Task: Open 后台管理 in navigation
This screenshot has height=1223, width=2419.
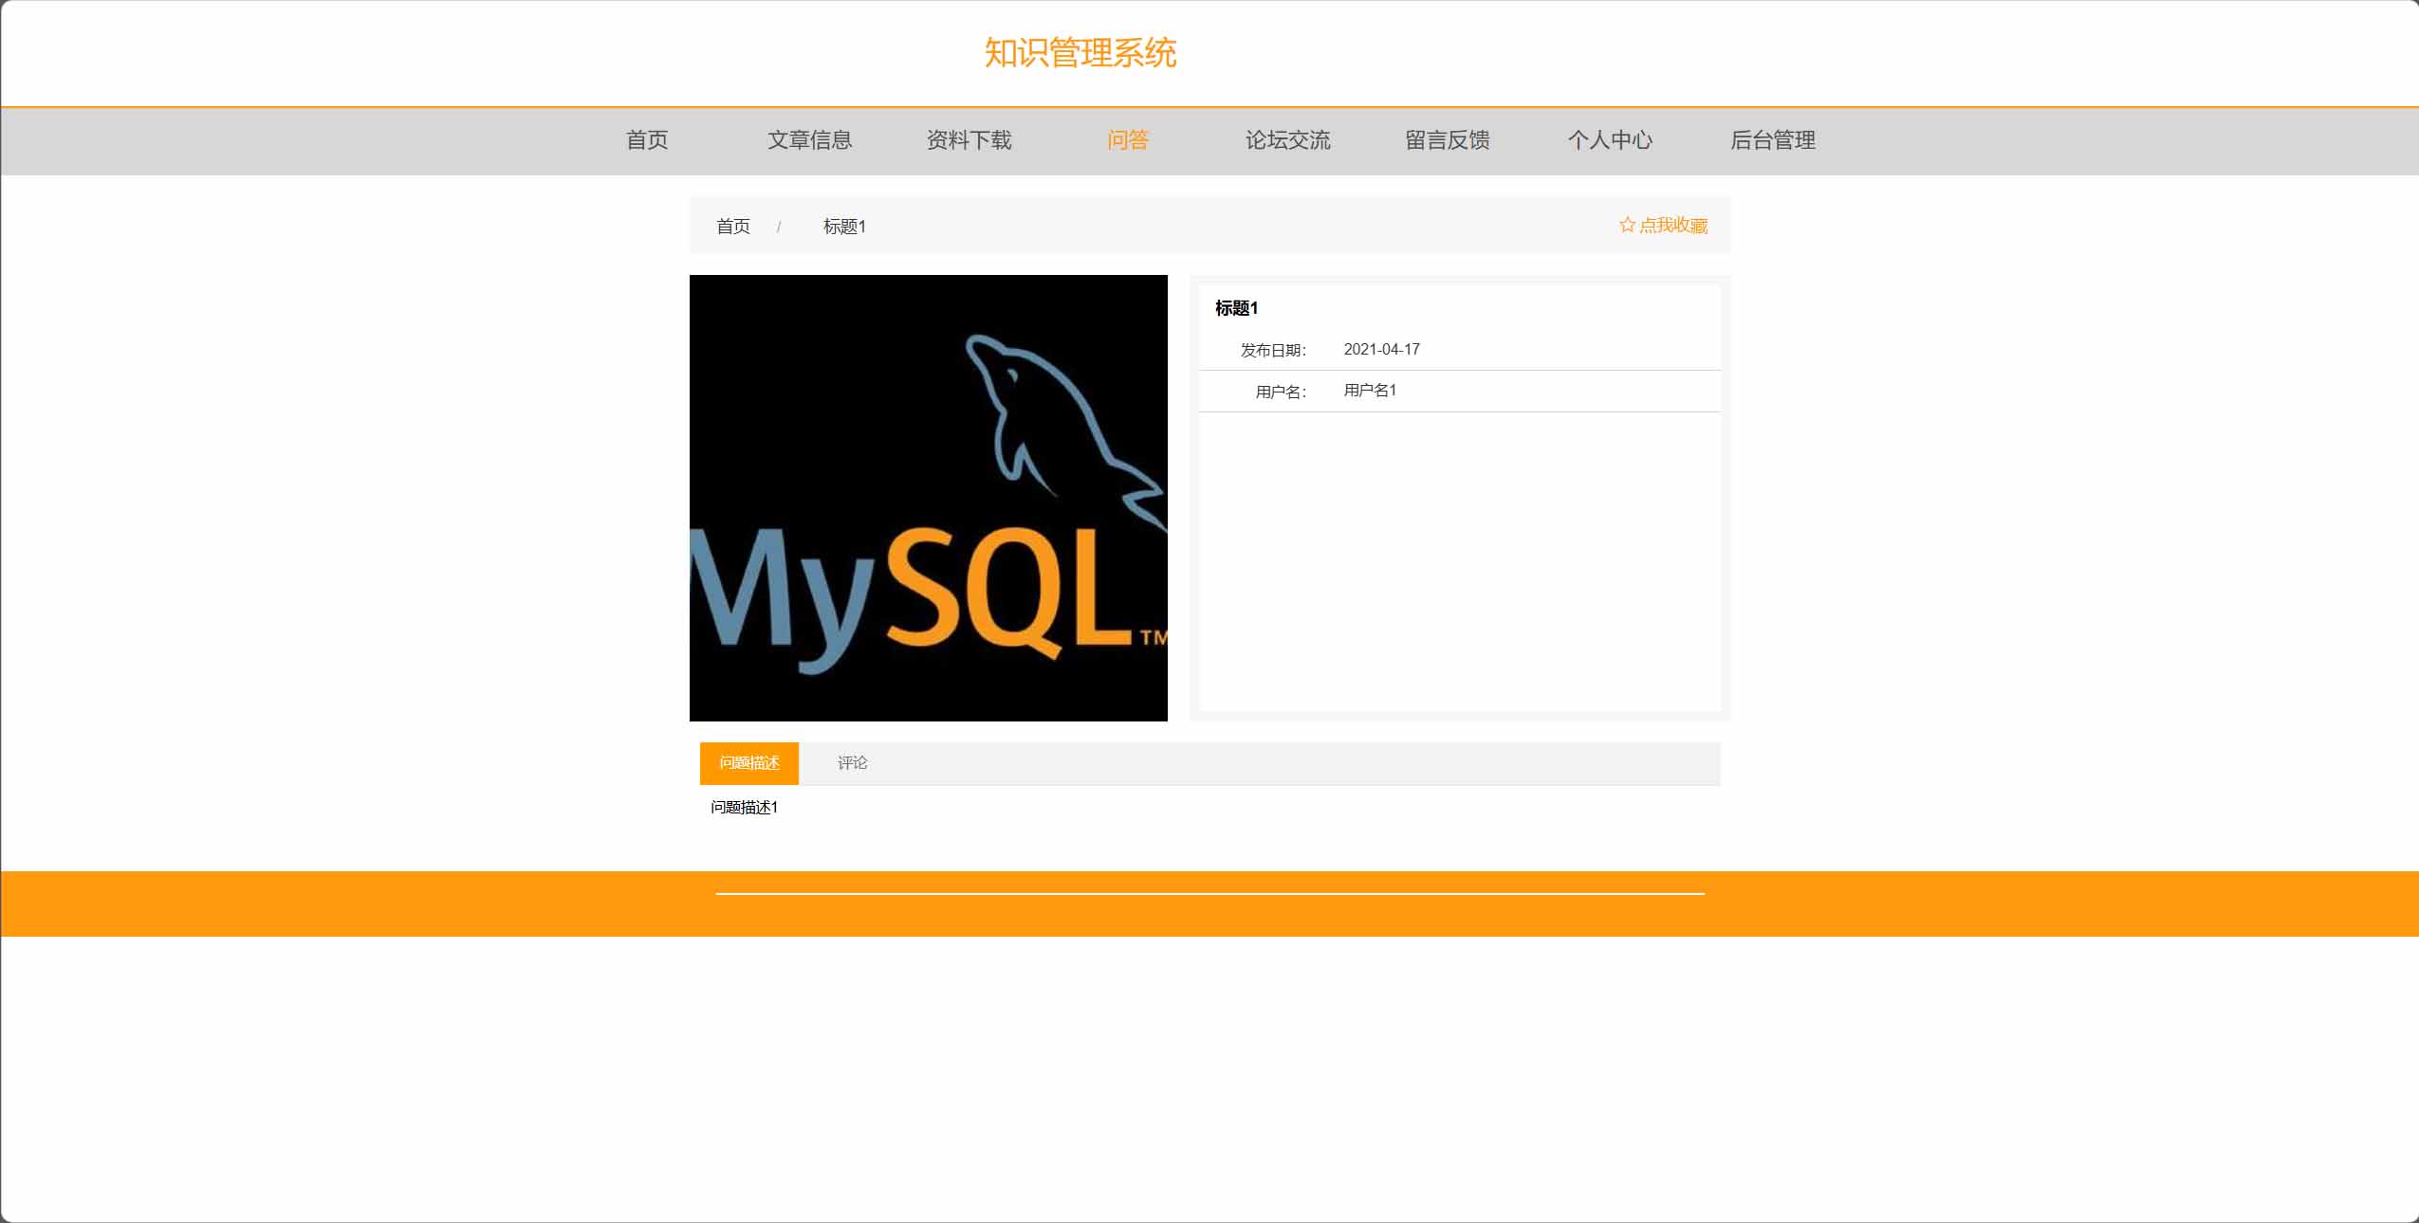Action: pyautogui.click(x=1772, y=140)
